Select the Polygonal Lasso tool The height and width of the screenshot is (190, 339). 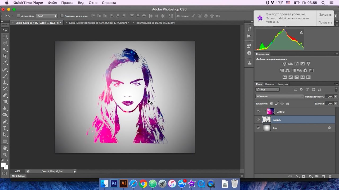5,43
